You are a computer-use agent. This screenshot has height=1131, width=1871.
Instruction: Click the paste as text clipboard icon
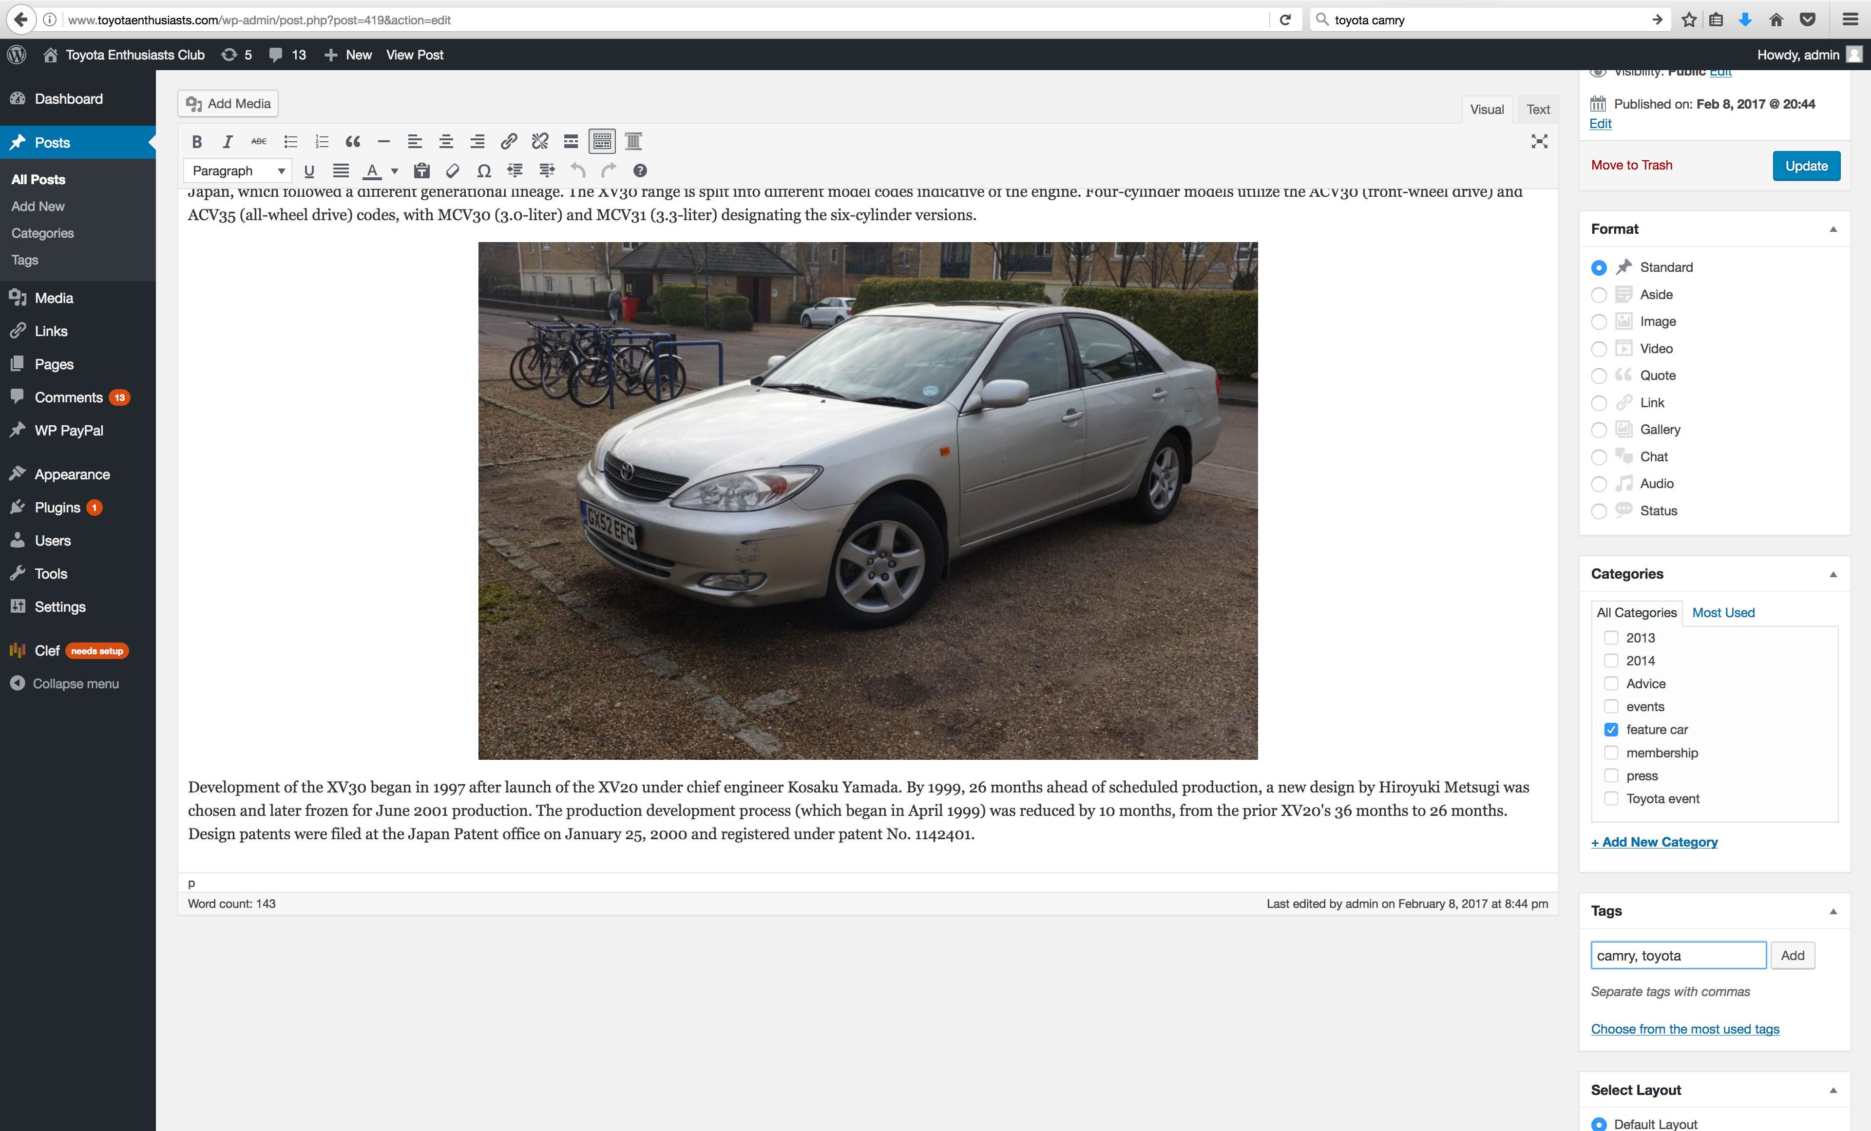[421, 171]
